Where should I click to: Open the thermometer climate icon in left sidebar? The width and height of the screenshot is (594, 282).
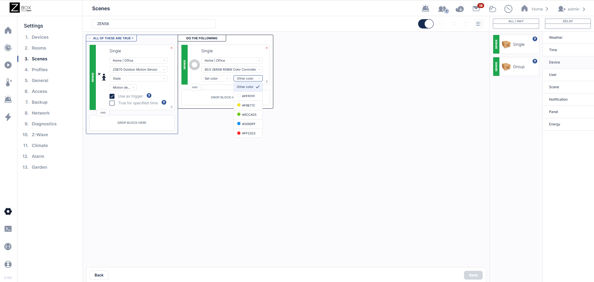[8, 82]
